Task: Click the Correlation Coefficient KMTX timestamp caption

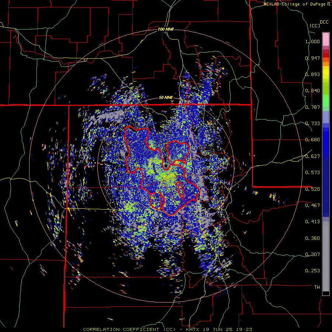Action: (x=167, y=329)
